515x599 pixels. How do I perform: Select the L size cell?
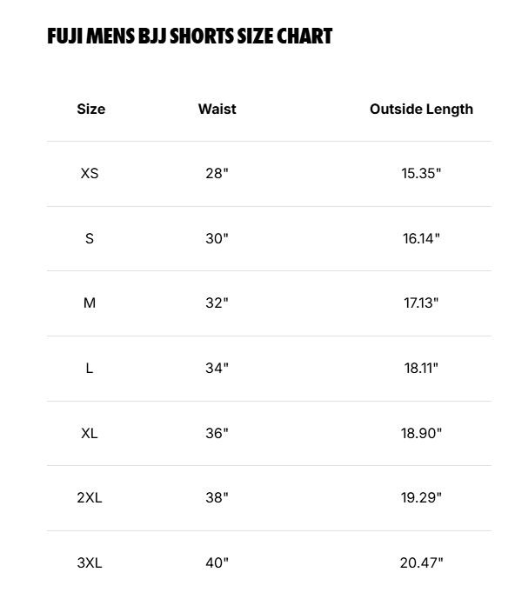90,369
